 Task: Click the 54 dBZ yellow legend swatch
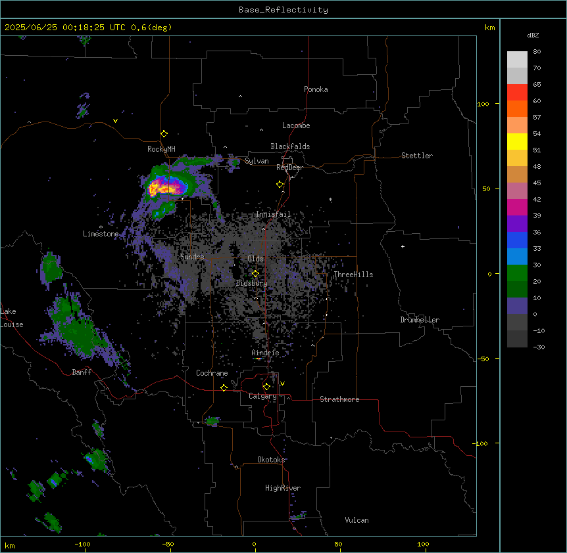click(x=517, y=141)
